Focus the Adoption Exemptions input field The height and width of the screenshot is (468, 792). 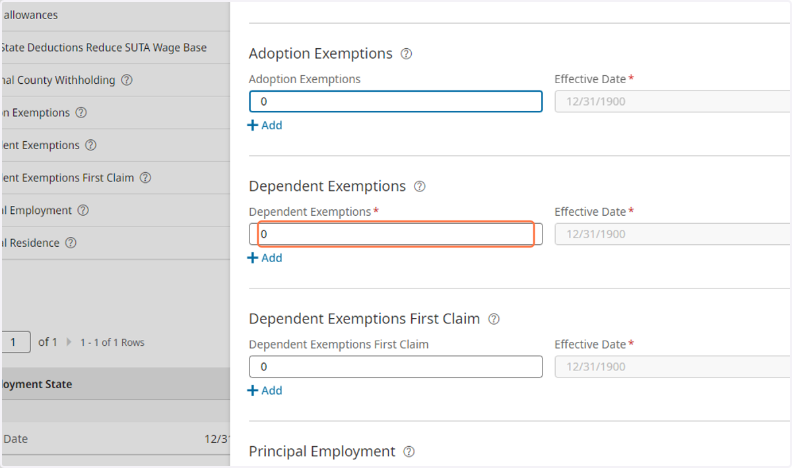click(x=396, y=102)
